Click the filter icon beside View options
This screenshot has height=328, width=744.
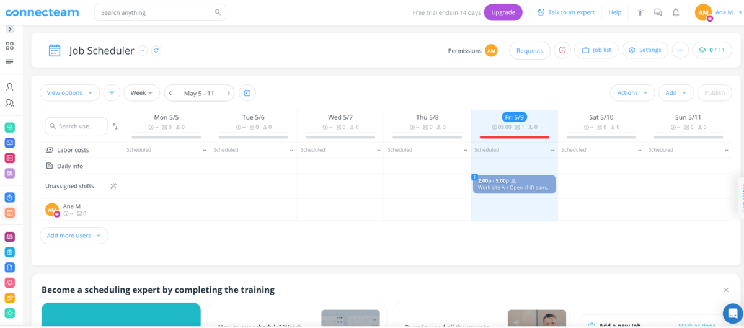coord(112,93)
